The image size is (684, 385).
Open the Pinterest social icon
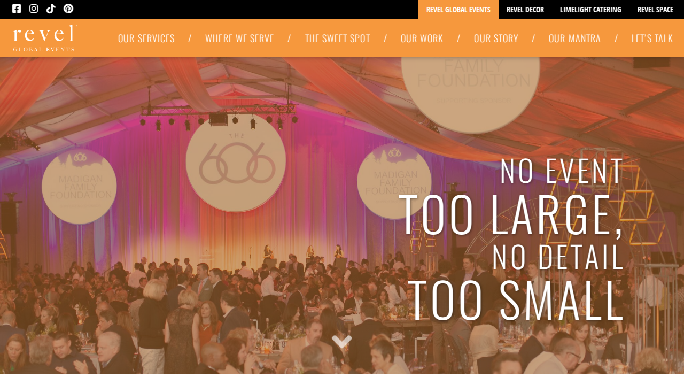tap(68, 9)
